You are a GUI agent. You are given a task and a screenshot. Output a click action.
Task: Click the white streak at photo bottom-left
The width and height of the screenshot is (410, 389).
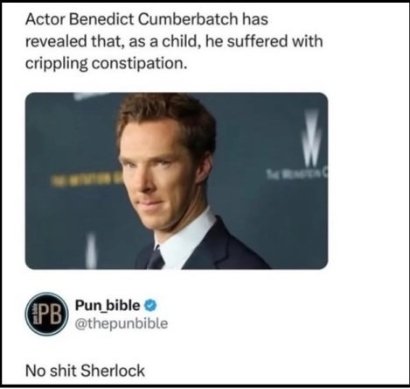click(91, 251)
